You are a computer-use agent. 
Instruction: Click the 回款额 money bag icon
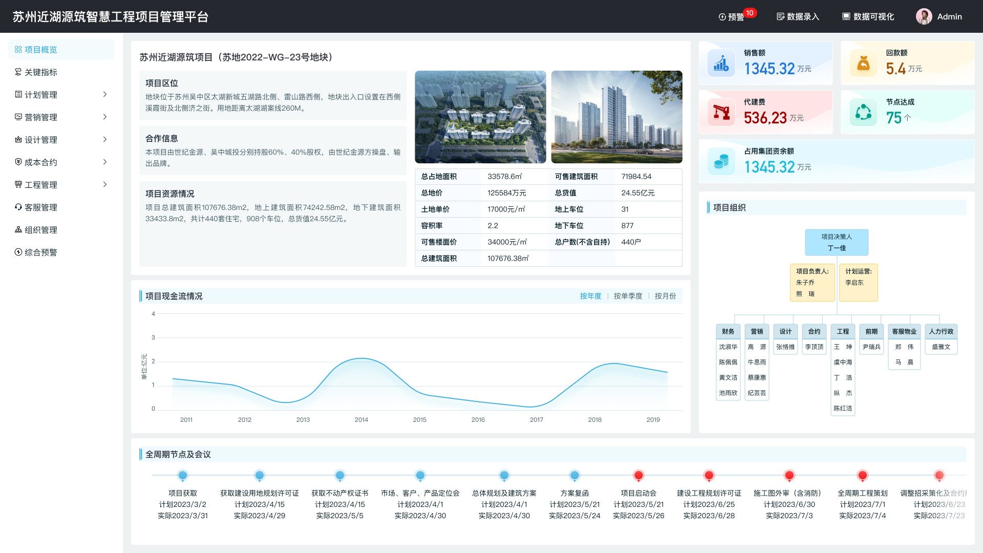(863, 63)
